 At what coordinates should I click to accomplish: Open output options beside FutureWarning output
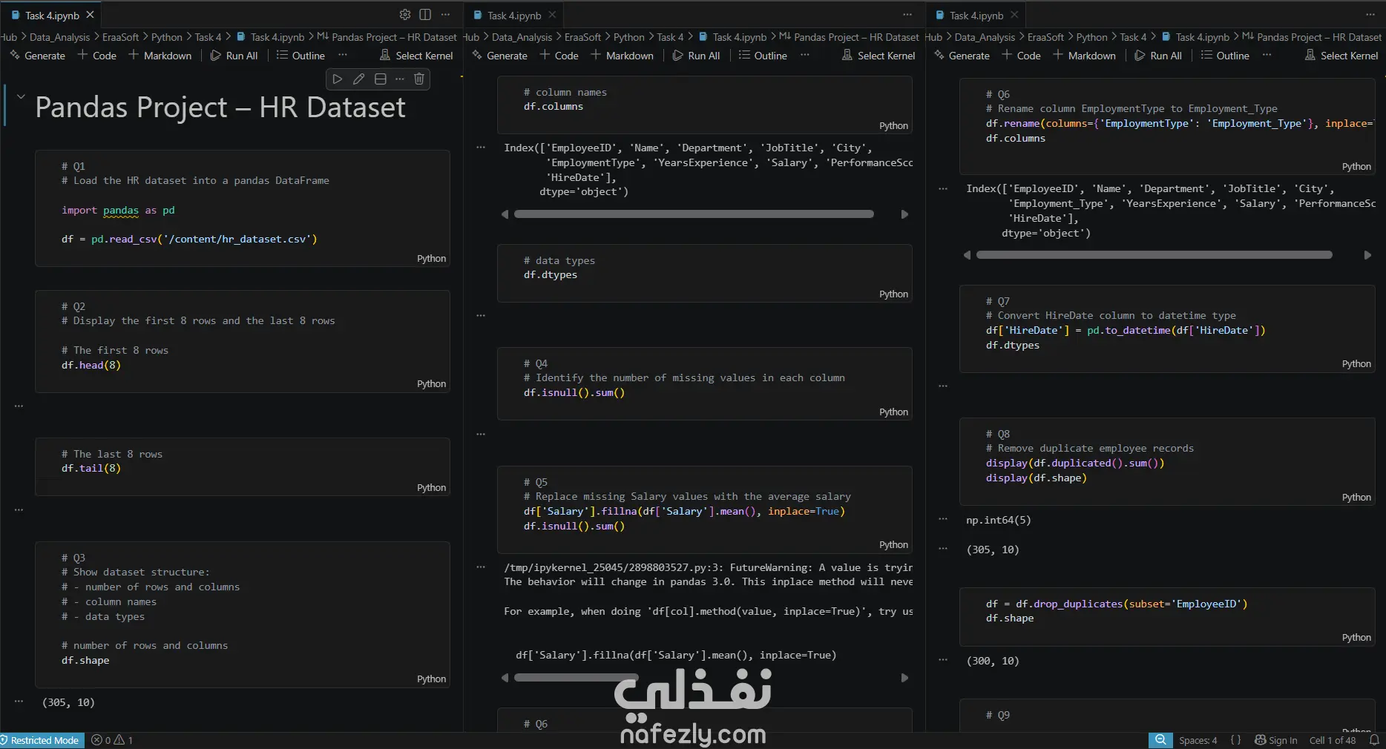(x=481, y=567)
